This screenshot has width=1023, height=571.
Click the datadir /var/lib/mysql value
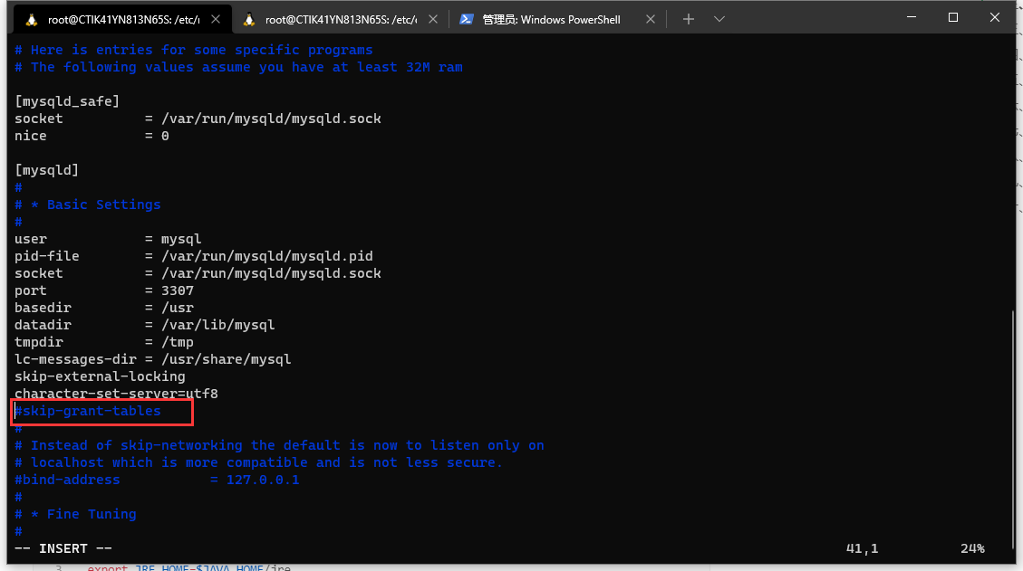[217, 325]
